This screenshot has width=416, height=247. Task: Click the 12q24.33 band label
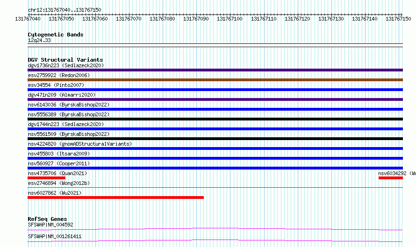pos(39,40)
